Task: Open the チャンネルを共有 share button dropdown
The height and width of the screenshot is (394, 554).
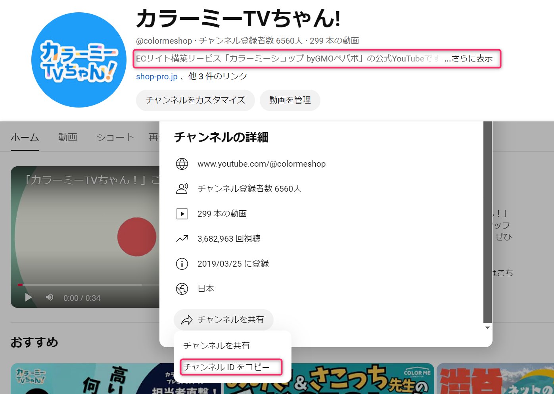Action: pos(224,319)
